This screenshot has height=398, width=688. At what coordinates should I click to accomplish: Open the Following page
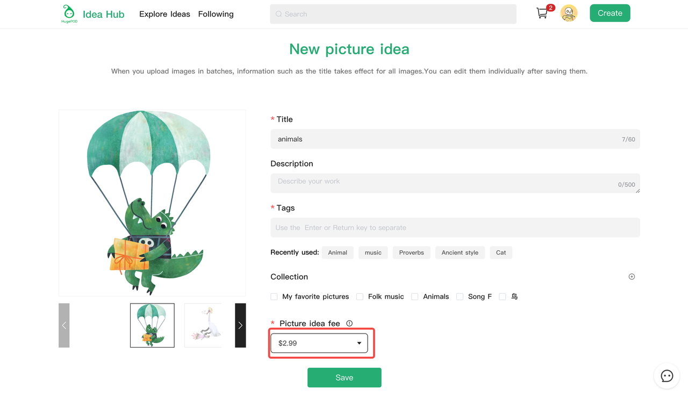pyautogui.click(x=216, y=14)
